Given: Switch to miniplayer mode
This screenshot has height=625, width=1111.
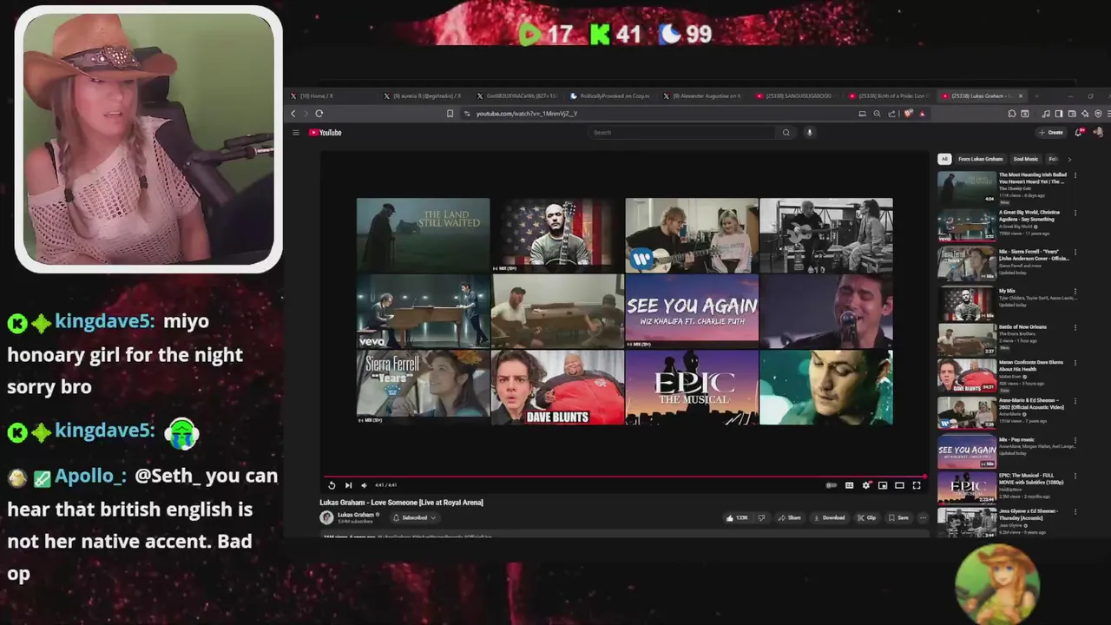Looking at the screenshot, I should tap(883, 485).
